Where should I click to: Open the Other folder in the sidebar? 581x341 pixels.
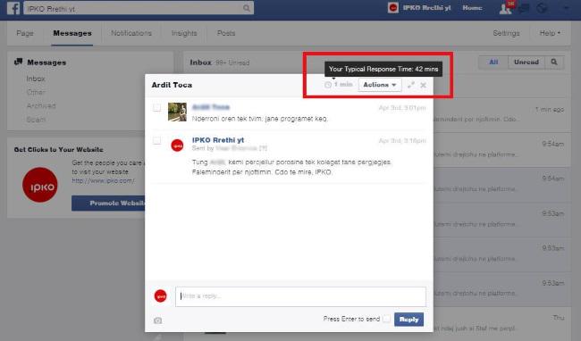coord(36,92)
